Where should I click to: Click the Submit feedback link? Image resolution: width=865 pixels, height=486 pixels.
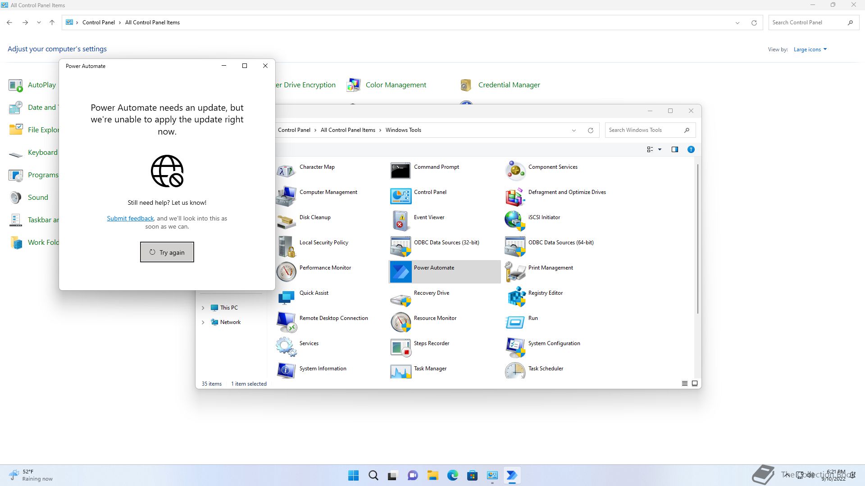click(130, 218)
